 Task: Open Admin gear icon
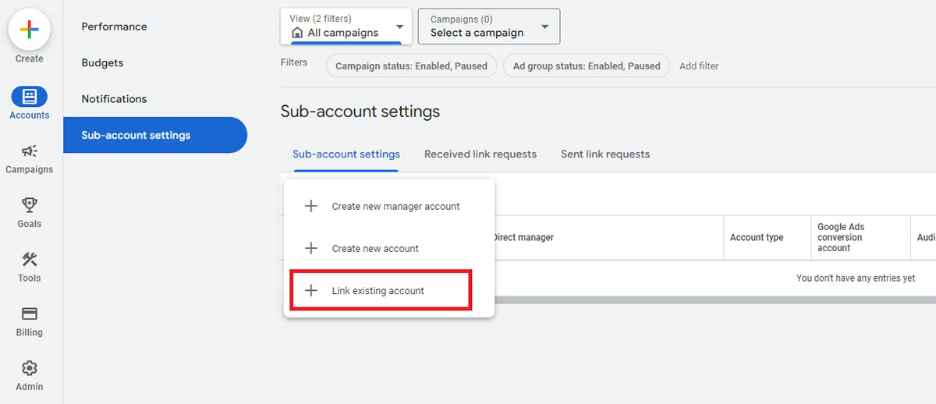pyautogui.click(x=29, y=368)
